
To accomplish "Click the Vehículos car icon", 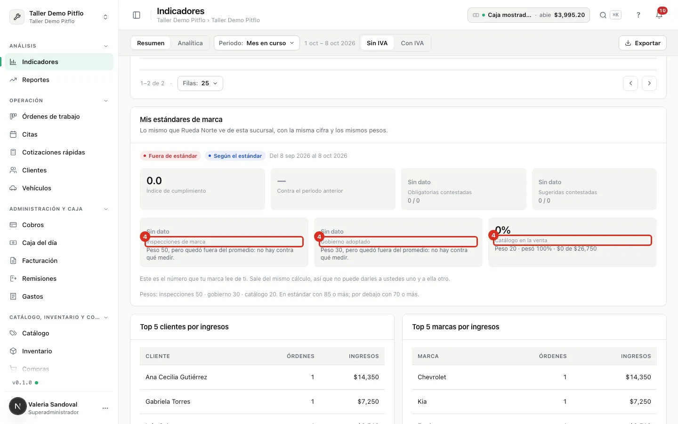I will click(13, 188).
